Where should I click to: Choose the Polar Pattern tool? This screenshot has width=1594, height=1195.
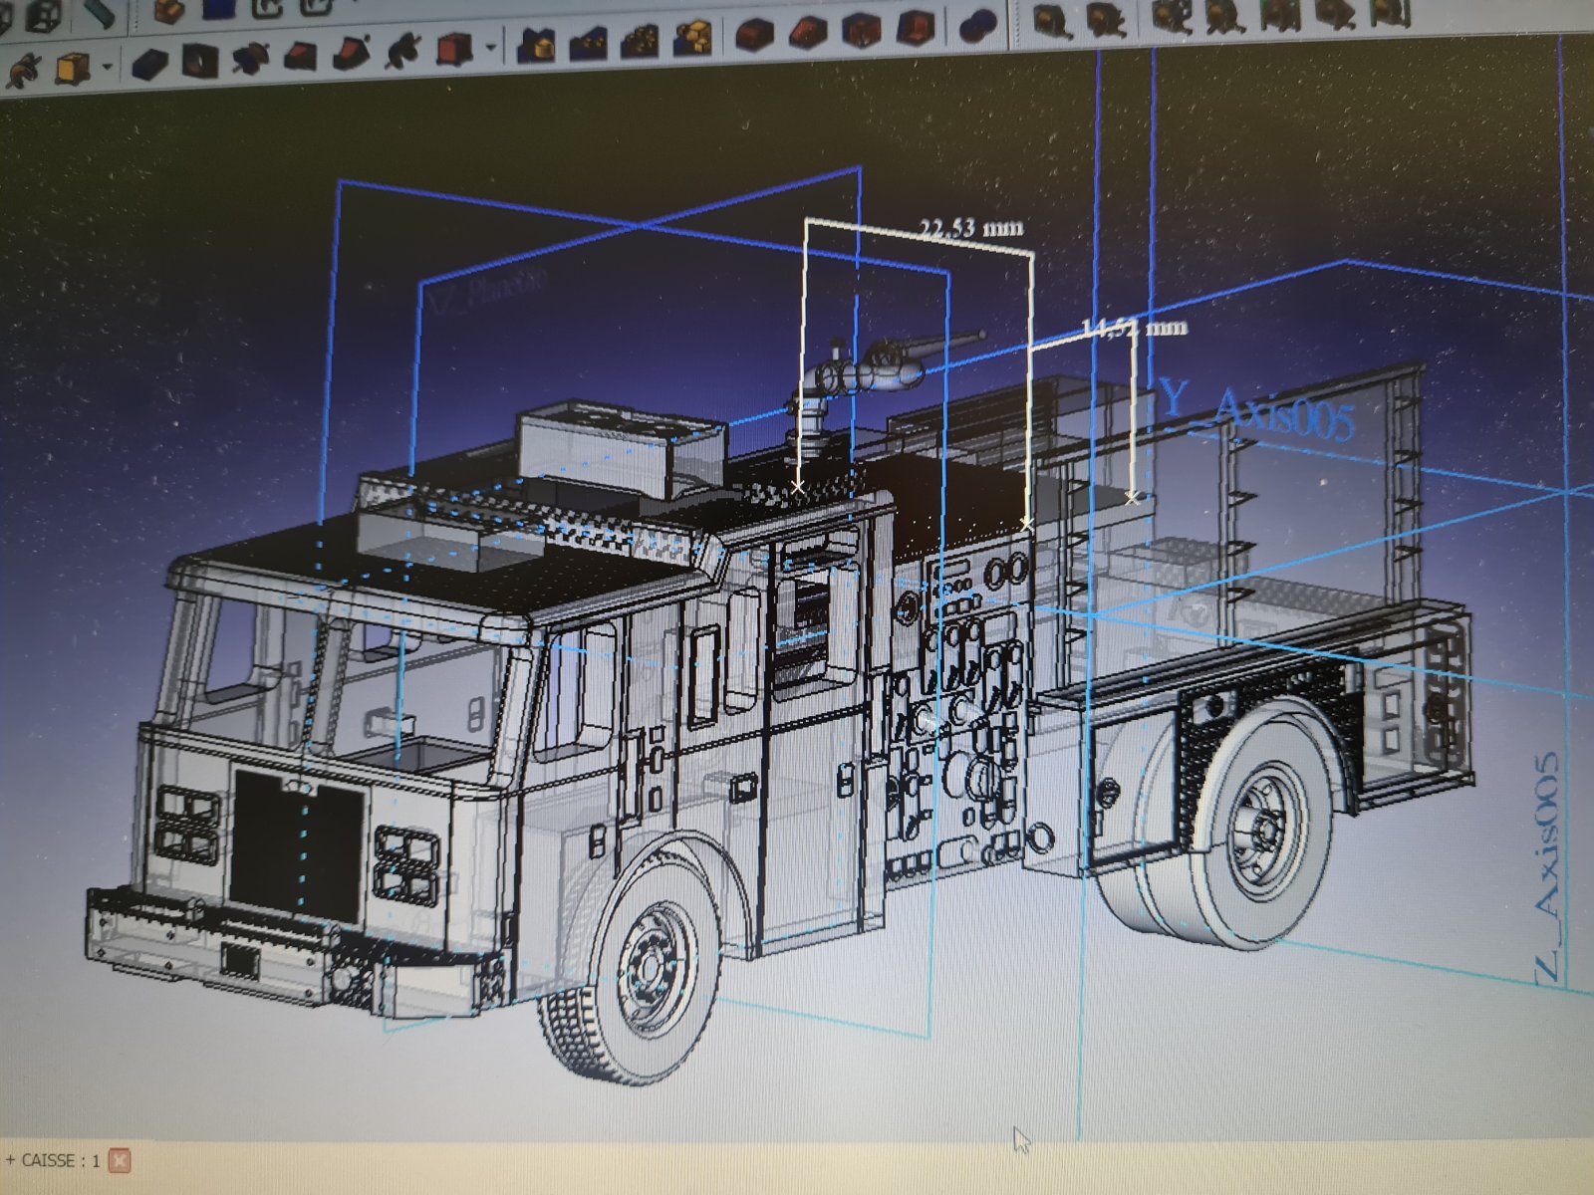click(x=639, y=40)
